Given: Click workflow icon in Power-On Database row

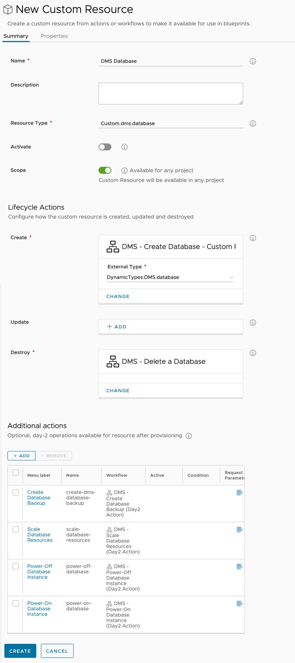Looking at the screenshot, I should point(109,604).
